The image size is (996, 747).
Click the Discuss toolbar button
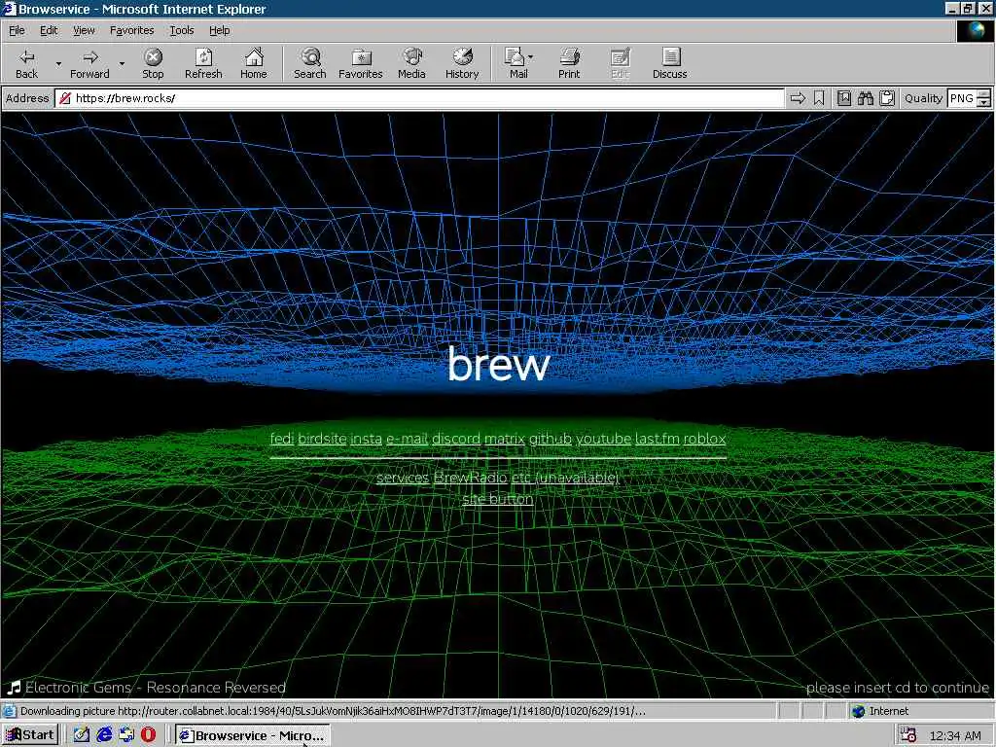pos(669,63)
